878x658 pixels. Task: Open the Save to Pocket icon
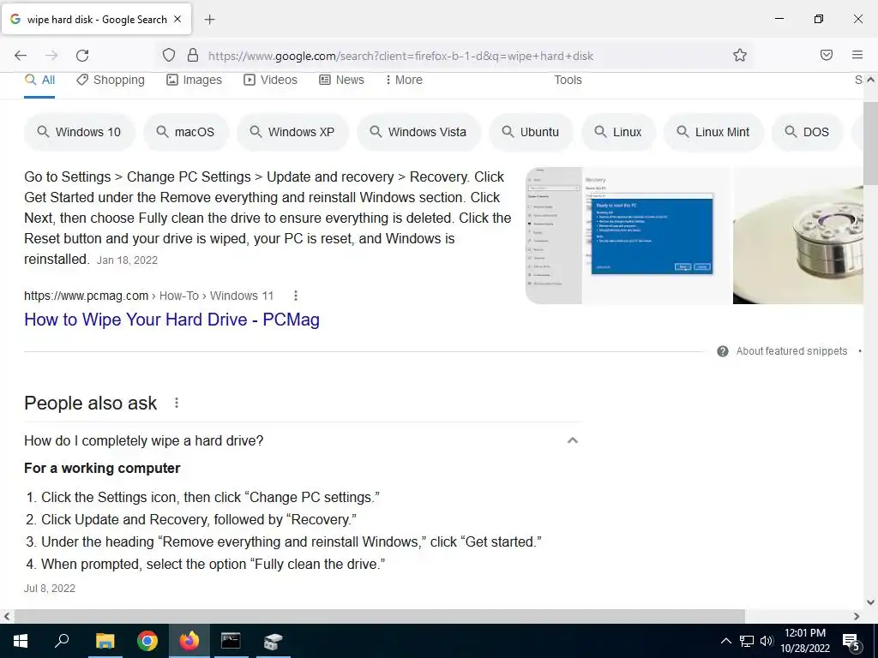point(827,55)
